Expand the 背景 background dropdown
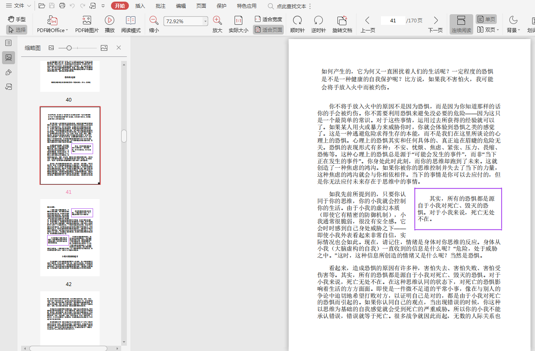535x351 pixels. pyautogui.click(x=513, y=30)
